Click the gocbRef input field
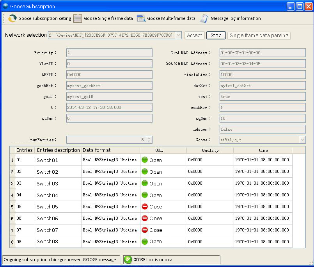The image size is (314, 267). tap(109, 85)
